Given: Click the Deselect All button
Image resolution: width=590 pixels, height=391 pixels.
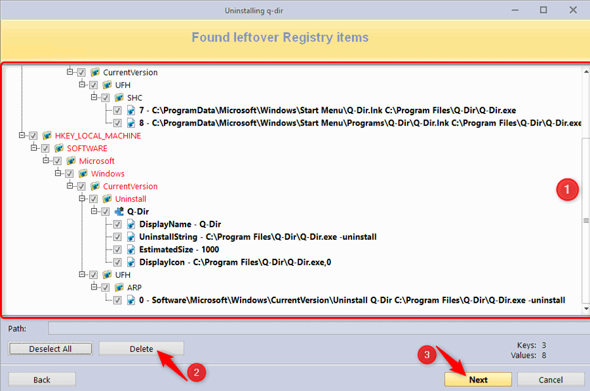Looking at the screenshot, I should (x=50, y=348).
